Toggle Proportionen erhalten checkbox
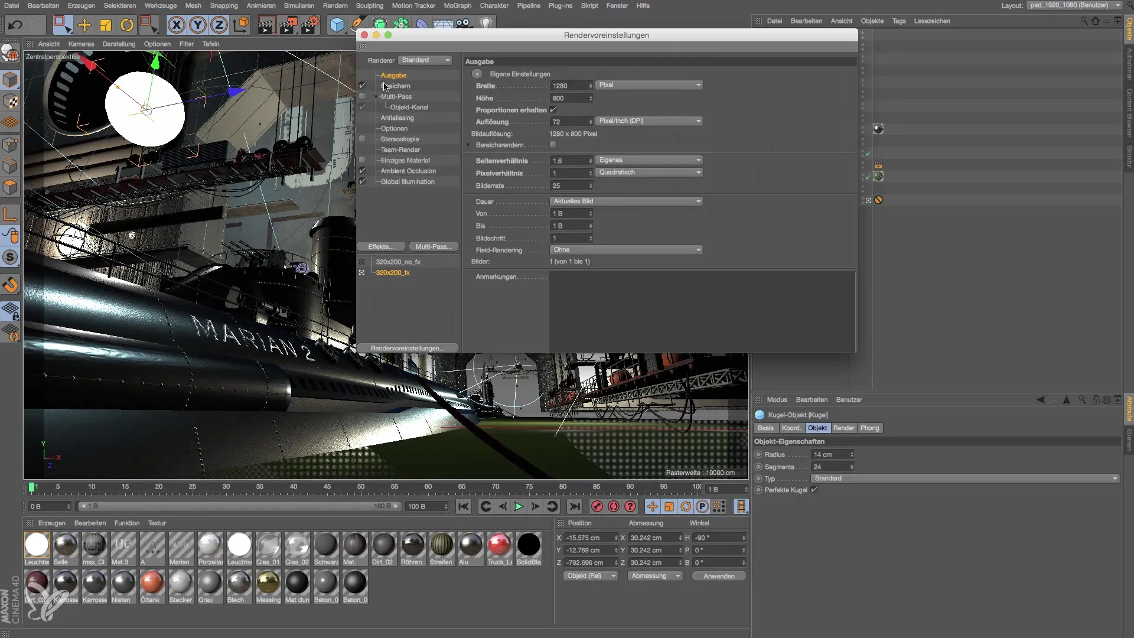The width and height of the screenshot is (1134, 638). (x=553, y=110)
